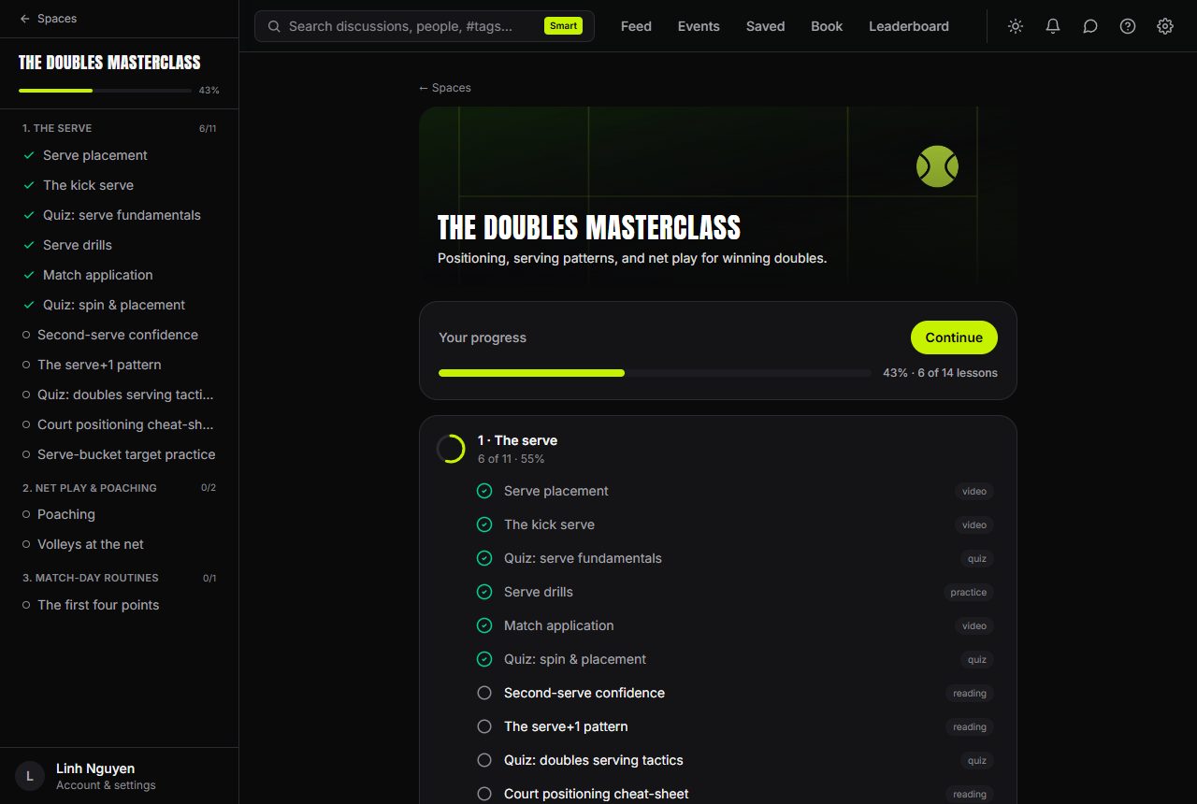Open Quiz: doubles serving tacti... in sidebar
This screenshot has height=804, width=1197.
click(x=119, y=395)
